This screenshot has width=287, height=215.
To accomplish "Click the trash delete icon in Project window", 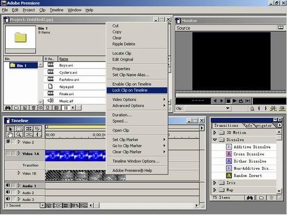I will (33, 108).
